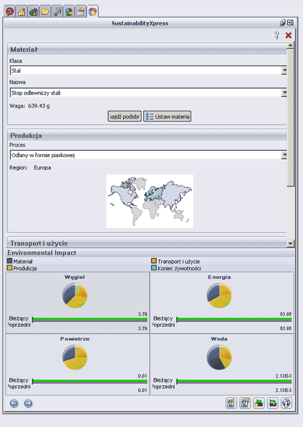
Task: Pin the SustainabilityXpress task pane
Action: coord(283,23)
